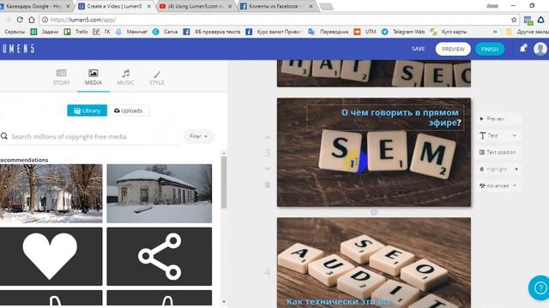Switch to the Using Lumen5.com YouTube tab
The height and width of the screenshot is (308, 549).
point(196,6)
